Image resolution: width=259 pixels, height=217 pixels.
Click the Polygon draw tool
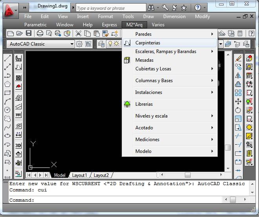[7, 84]
